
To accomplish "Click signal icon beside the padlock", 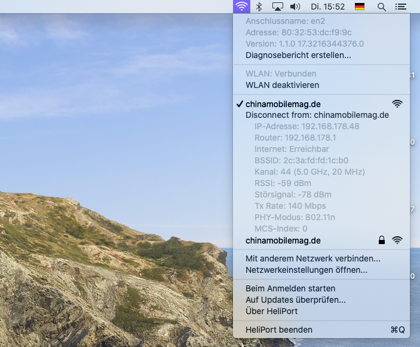I will coord(397,241).
